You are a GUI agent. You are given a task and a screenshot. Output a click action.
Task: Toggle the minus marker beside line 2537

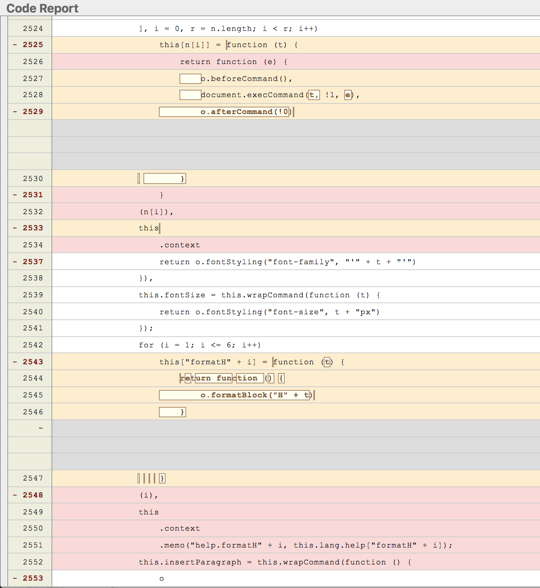click(15, 262)
